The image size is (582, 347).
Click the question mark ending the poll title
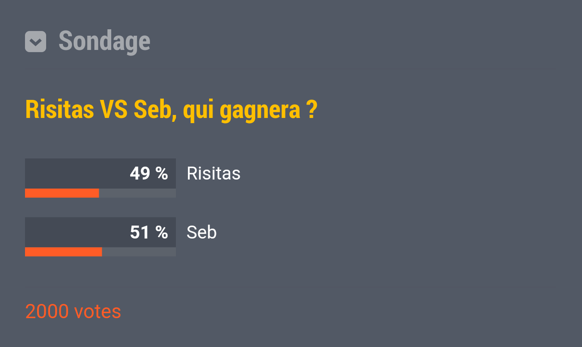[312, 110]
